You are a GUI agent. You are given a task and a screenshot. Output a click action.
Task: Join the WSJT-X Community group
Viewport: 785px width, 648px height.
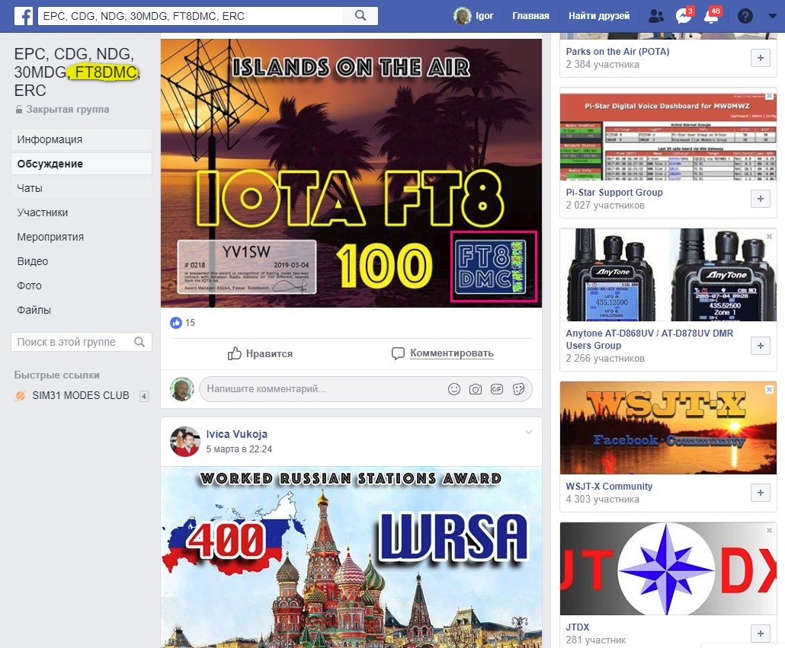tap(760, 493)
